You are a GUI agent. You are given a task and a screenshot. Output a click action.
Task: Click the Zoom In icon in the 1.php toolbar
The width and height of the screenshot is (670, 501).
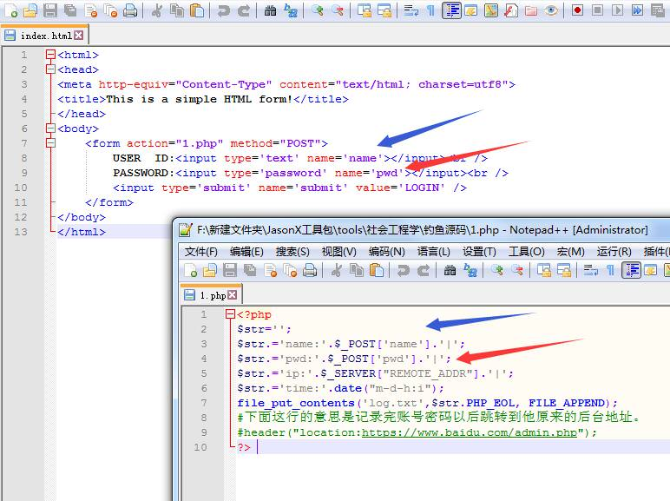pyautogui.click(x=496, y=270)
